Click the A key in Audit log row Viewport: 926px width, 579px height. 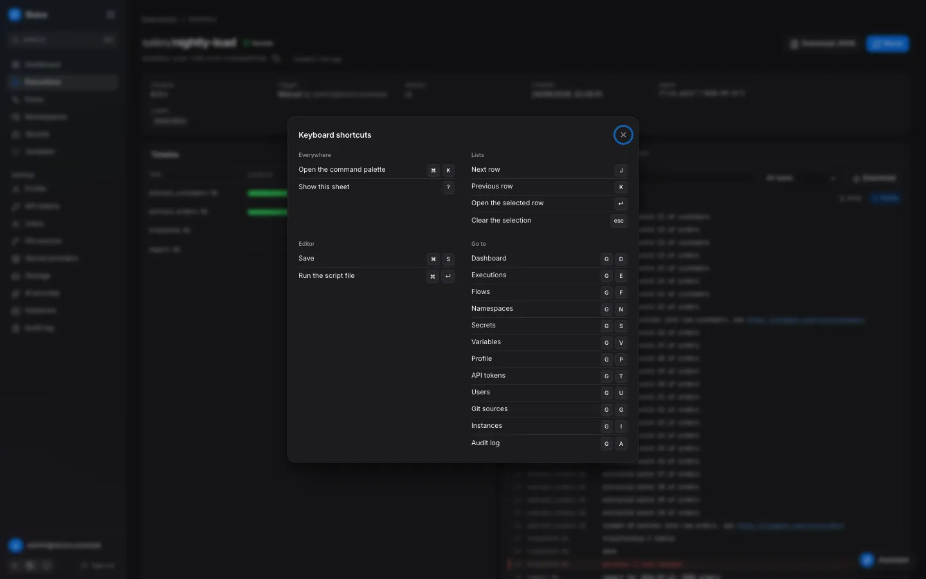621,444
